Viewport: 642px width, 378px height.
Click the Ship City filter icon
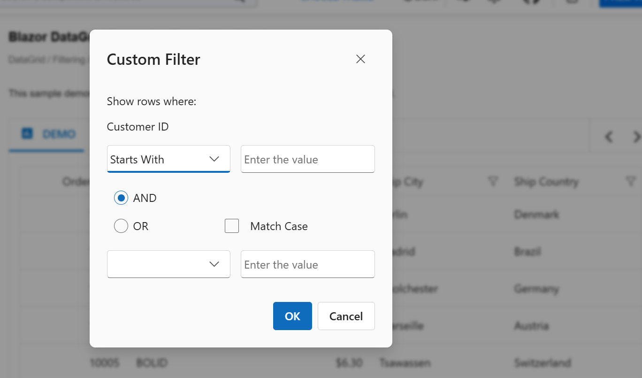(x=493, y=182)
